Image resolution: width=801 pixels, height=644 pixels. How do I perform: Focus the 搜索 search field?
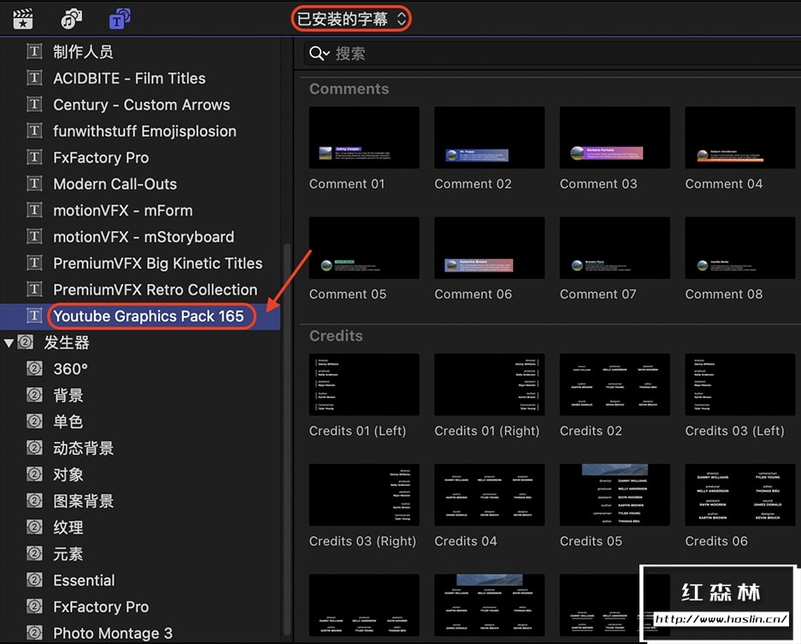pos(553,54)
